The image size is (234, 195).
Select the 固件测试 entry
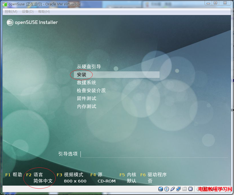[86, 98]
